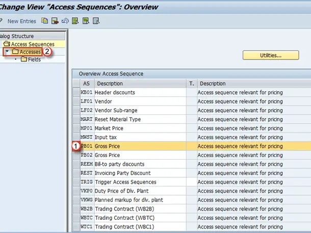The height and width of the screenshot is (233, 311).
Task: Toggle row selector for MWST Input tax
Action: pyautogui.click(x=76, y=137)
